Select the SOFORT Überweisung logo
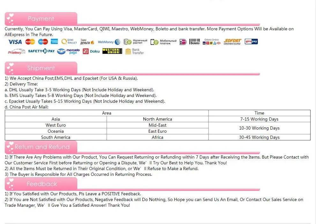 (232, 42)
